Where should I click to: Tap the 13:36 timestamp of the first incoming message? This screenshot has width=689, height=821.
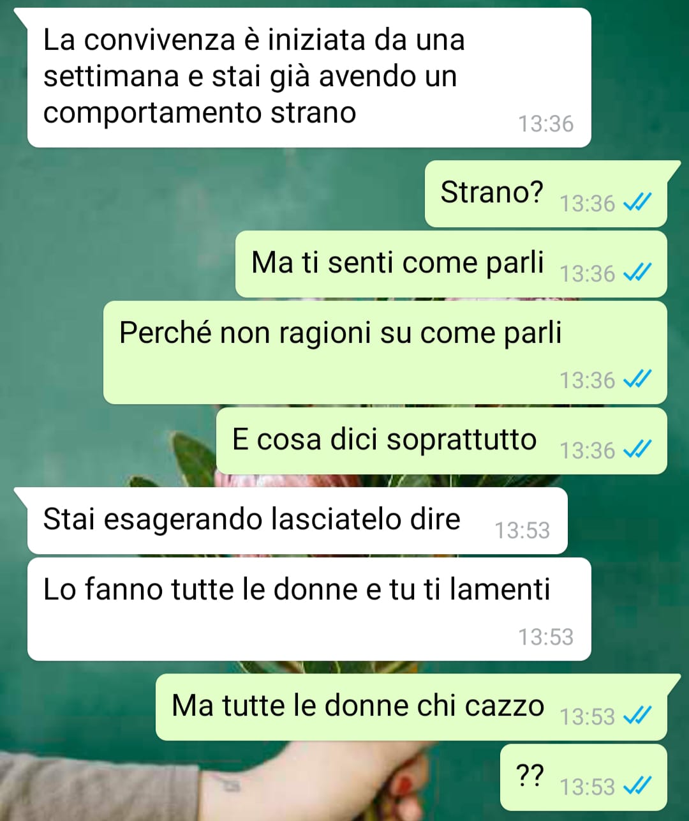pyautogui.click(x=545, y=124)
